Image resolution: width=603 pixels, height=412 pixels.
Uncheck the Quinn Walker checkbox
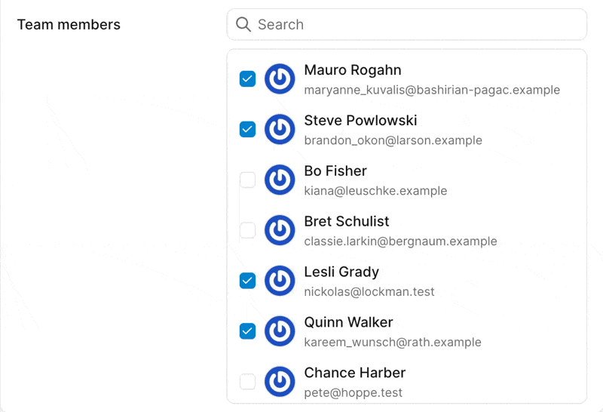pyautogui.click(x=248, y=331)
